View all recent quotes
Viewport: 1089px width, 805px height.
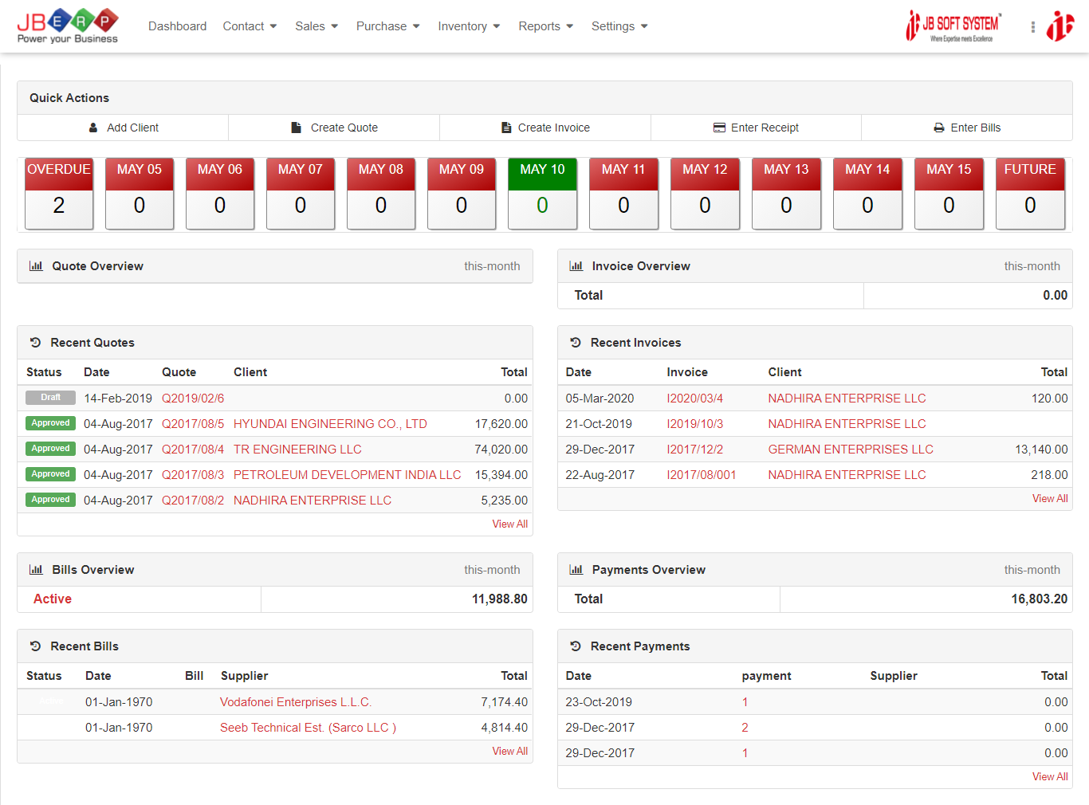510,524
